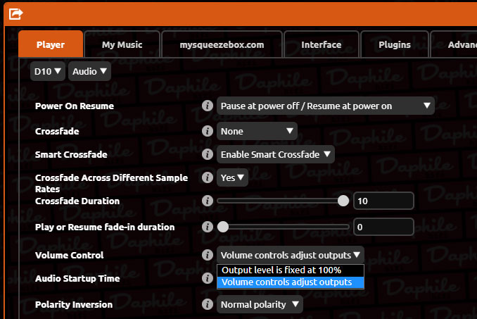Viewport: 477px width, 319px height.
Task: Click info icon for Crossfade Duration
Action: coord(208,201)
